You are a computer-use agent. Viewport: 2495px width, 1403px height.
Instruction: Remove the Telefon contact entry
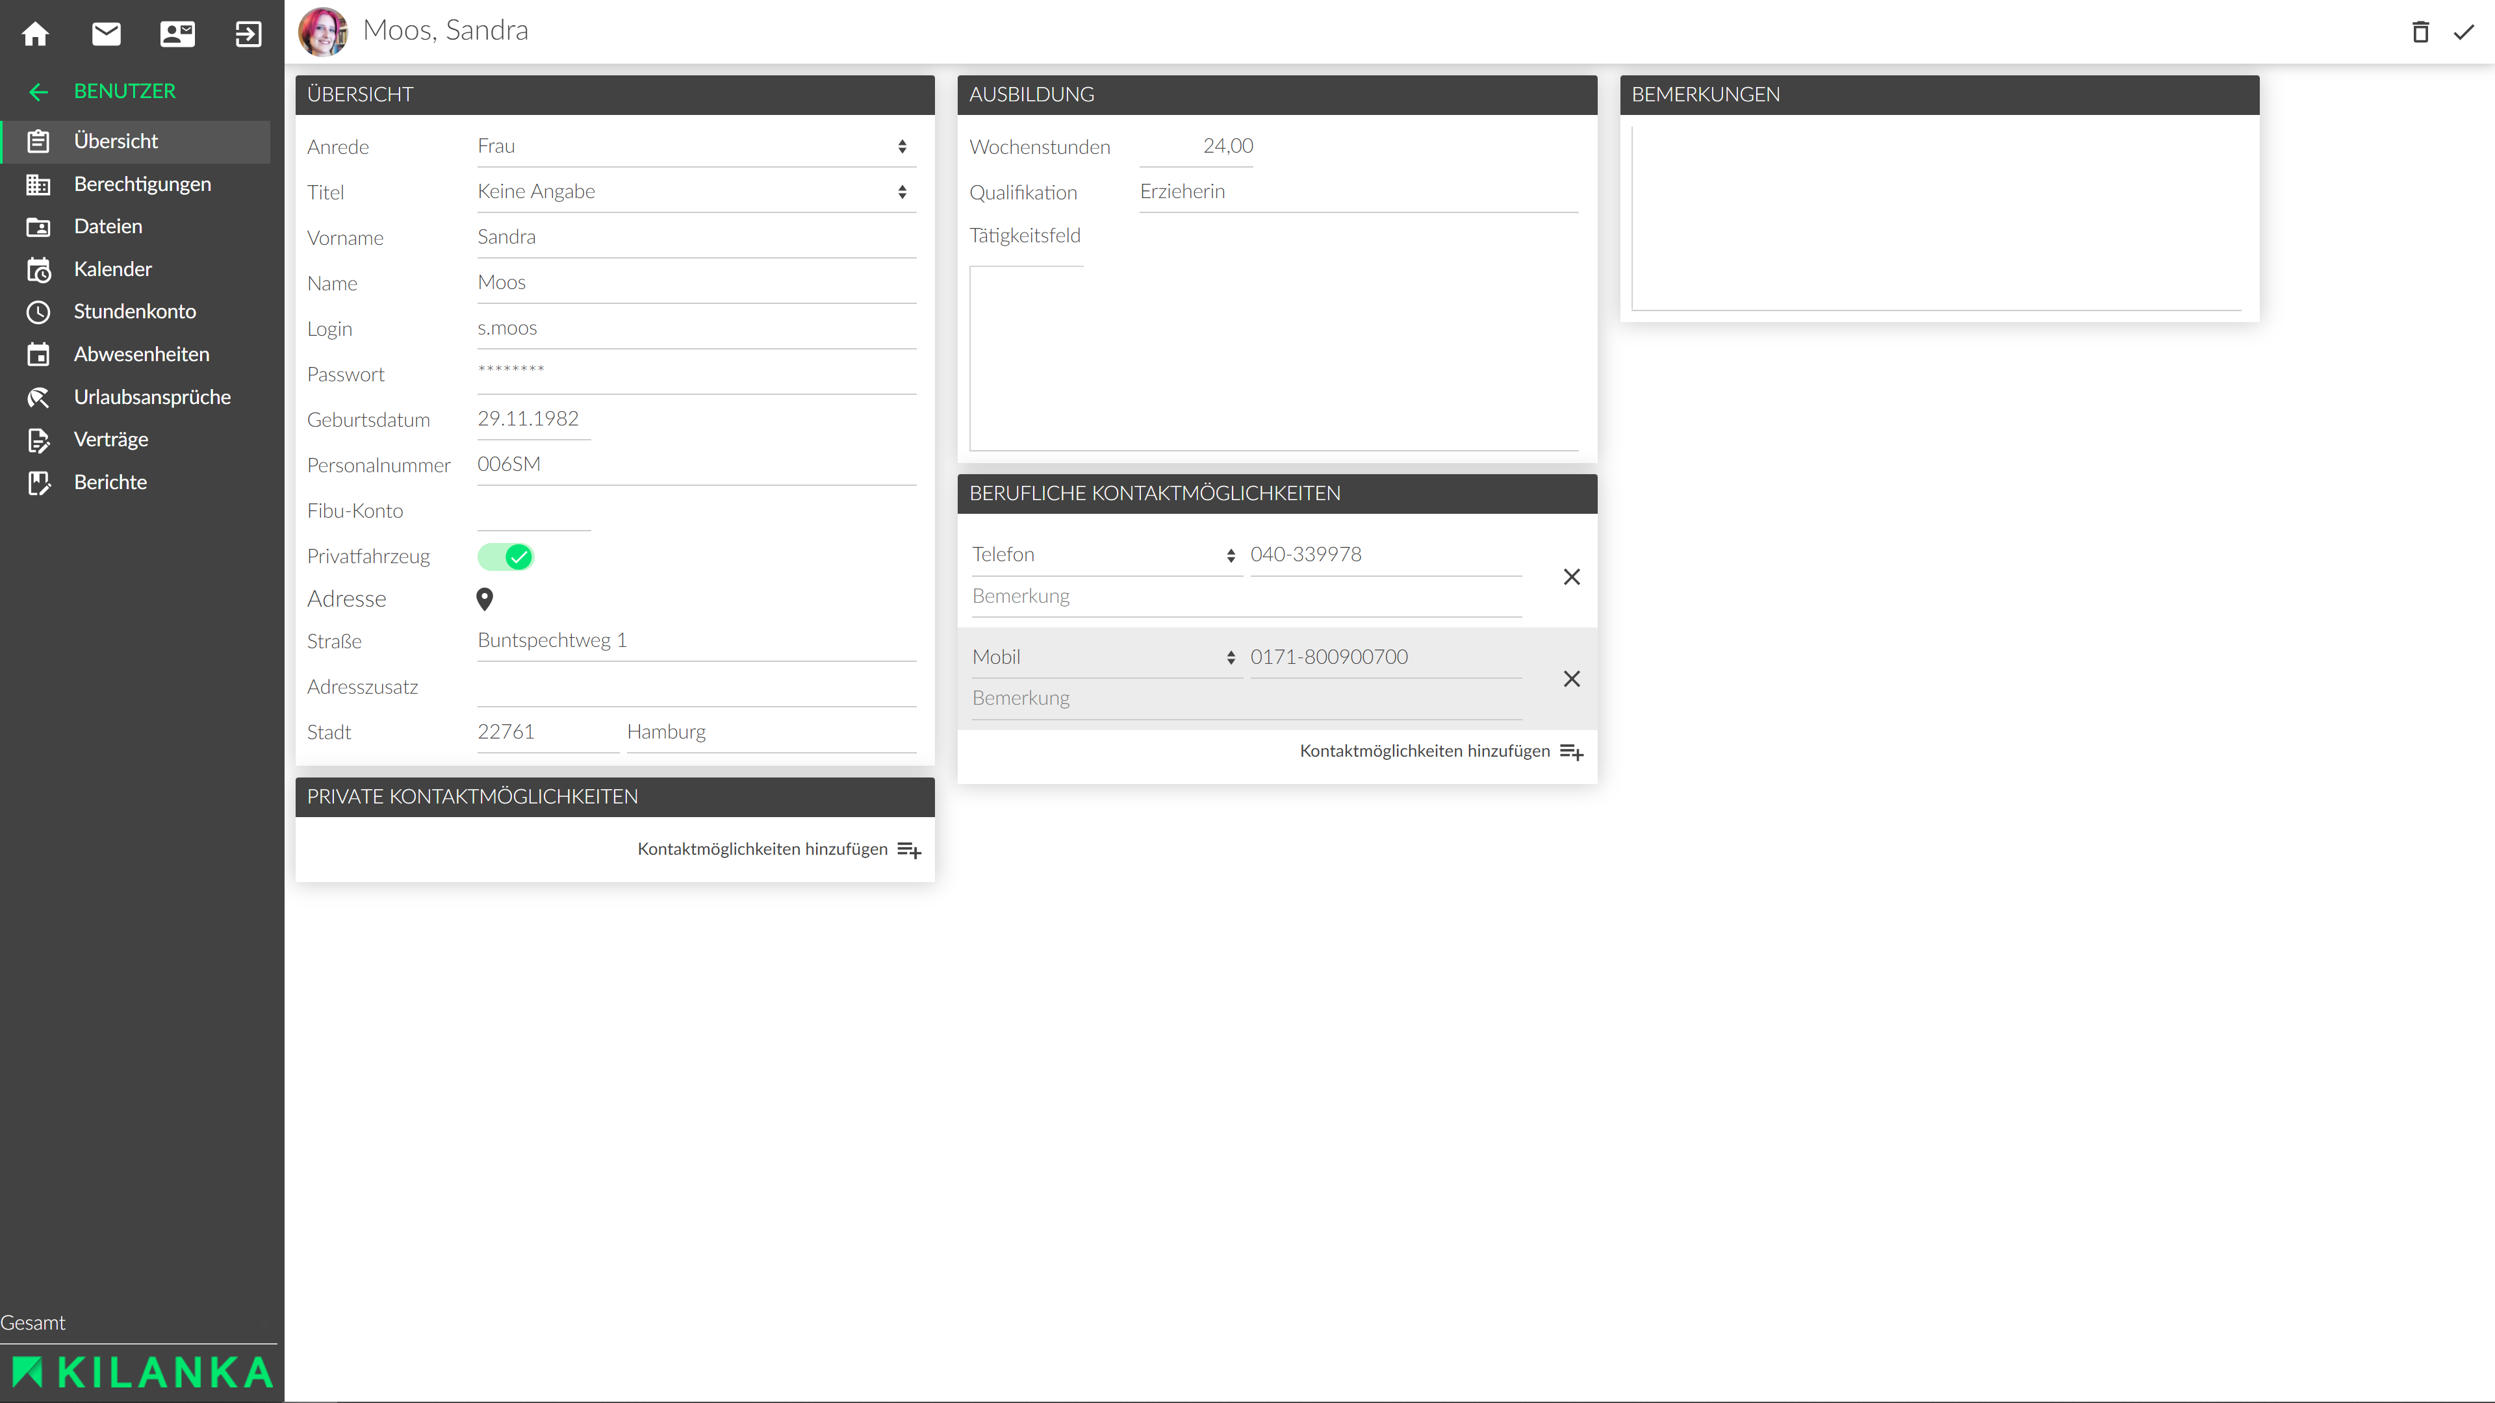(x=1571, y=577)
